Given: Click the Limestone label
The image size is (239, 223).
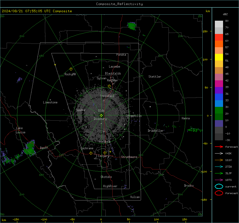Looking at the screenshot, I should tap(50, 102).
